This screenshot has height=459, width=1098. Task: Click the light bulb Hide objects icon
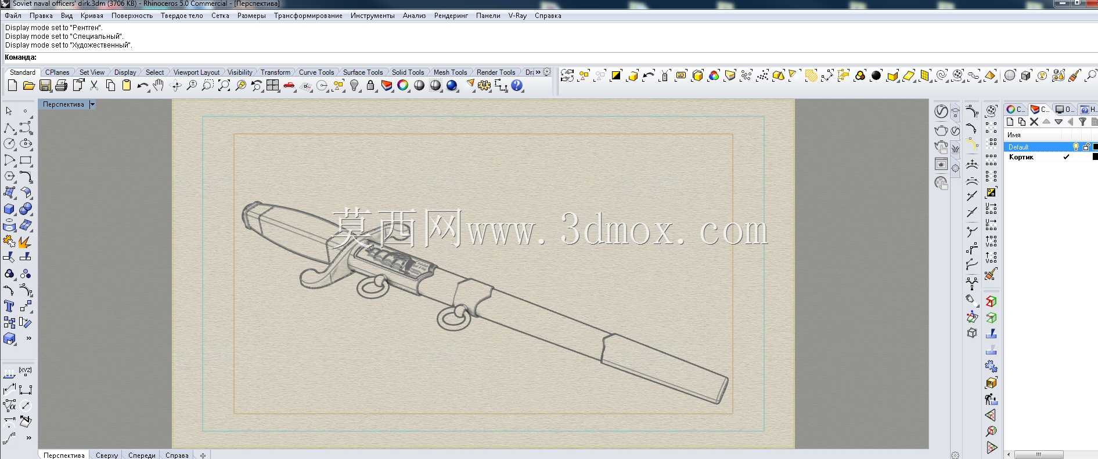point(354,86)
